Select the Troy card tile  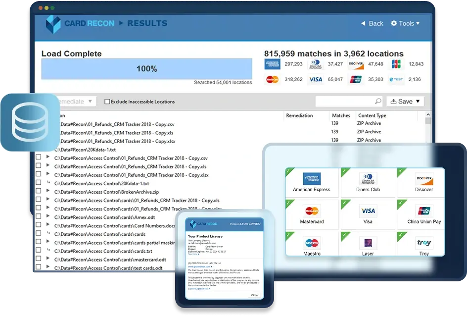pyautogui.click(x=424, y=246)
